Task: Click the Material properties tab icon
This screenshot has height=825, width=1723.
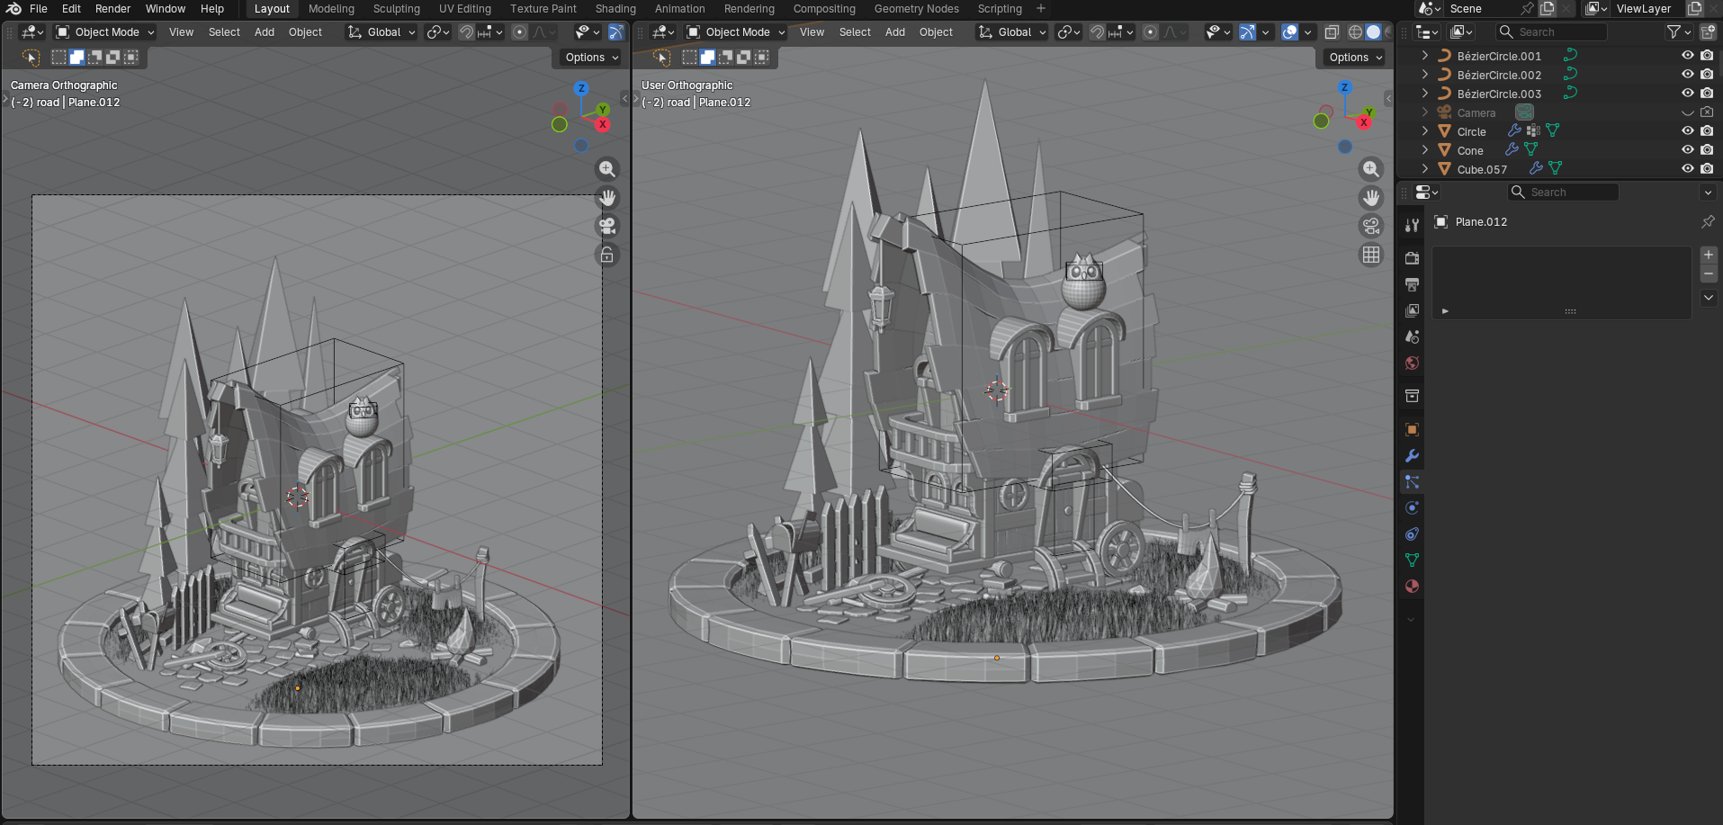Action: (1412, 587)
